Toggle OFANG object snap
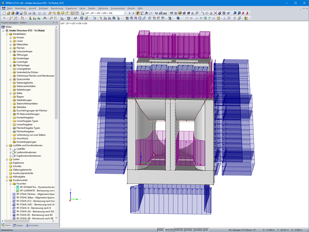The image size is (309, 232). point(188,230)
